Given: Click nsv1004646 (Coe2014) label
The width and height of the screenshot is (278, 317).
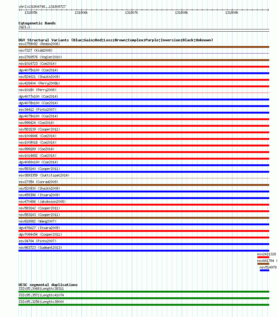Looking at the screenshot, I should (37, 136).
